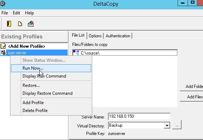
Task: Choose Add Profile in the context menu
Action: tap(51, 103)
